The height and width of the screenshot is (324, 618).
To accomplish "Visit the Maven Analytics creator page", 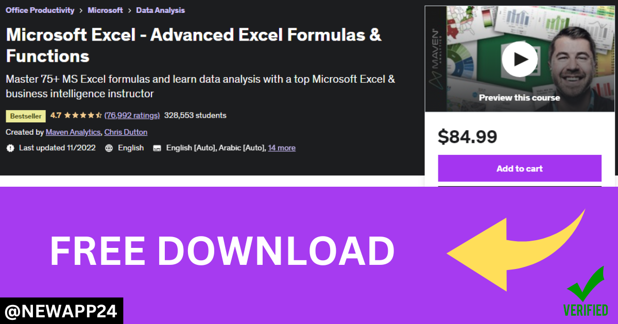I will [x=73, y=132].
